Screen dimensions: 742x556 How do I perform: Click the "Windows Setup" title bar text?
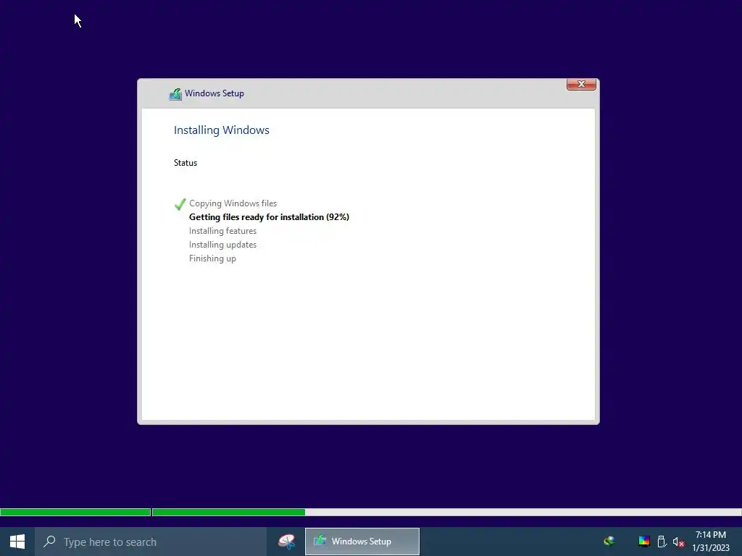pos(214,93)
